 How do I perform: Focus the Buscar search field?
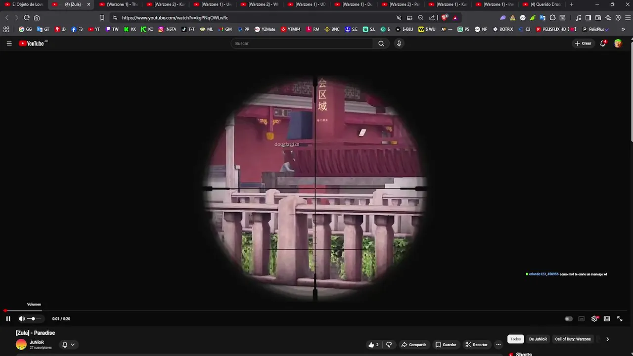[302, 44]
